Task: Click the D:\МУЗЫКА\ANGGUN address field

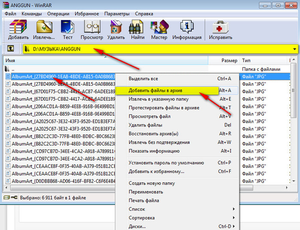Action: (161, 49)
